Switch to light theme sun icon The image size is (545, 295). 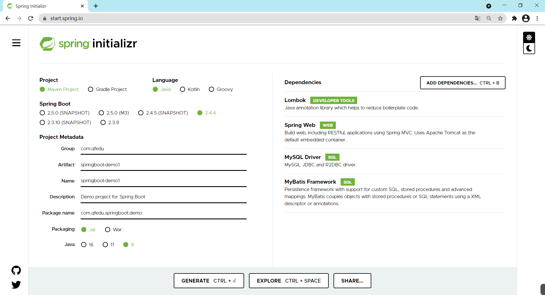pyautogui.click(x=529, y=37)
